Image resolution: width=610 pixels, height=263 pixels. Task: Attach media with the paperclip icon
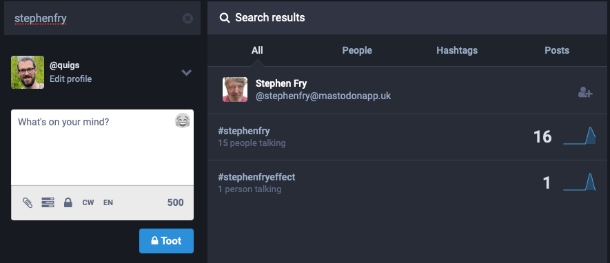28,202
